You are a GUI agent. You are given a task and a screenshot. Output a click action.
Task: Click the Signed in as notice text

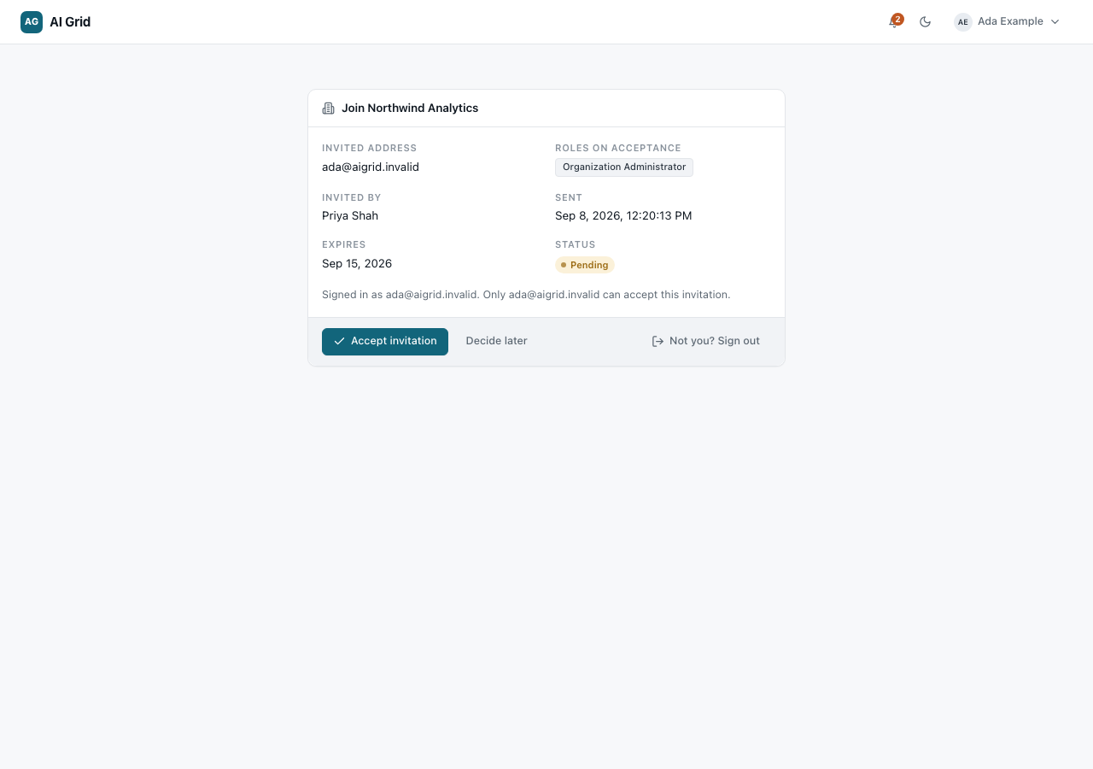[526, 295]
